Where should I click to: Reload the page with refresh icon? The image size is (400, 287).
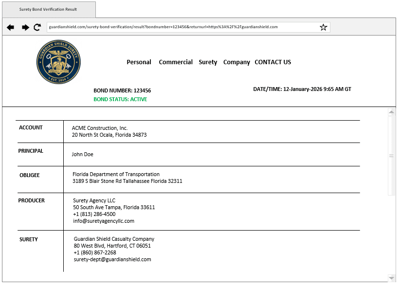point(37,28)
